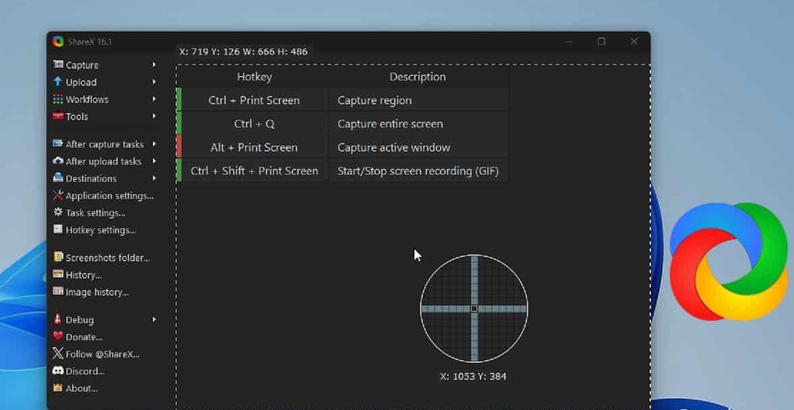Expand the Debug submenu arrow
Image resolution: width=794 pixels, height=410 pixels.
(x=154, y=319)
